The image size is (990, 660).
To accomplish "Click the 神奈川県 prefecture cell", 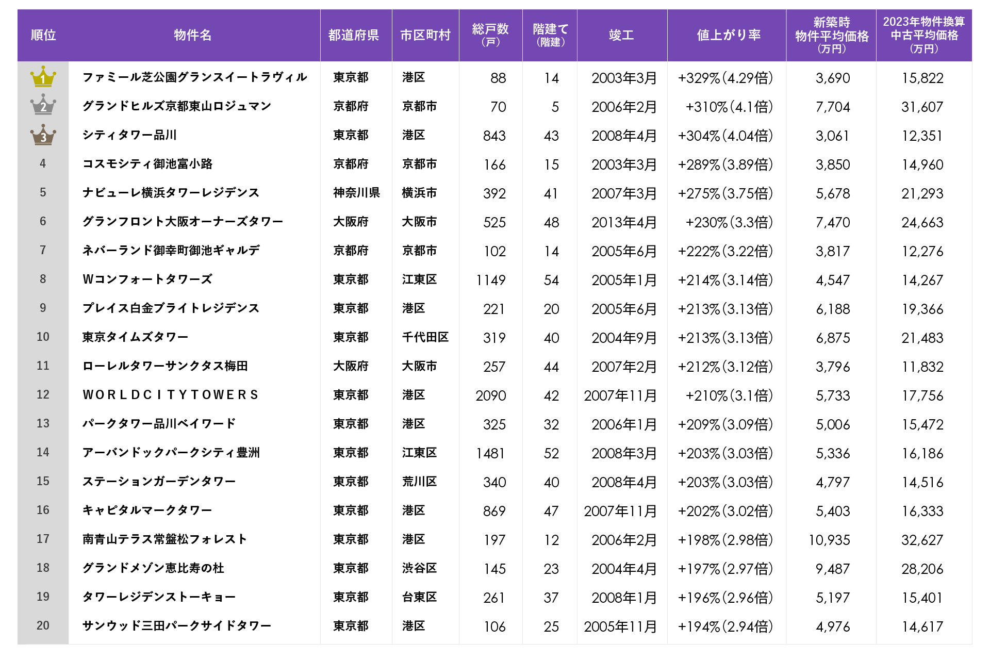I will [x=357, y=193].
